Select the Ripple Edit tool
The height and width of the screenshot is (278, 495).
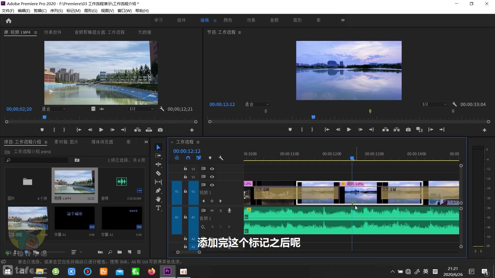tap(158, 164)
